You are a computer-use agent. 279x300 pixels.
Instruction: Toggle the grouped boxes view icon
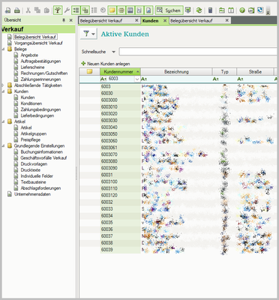85,10
